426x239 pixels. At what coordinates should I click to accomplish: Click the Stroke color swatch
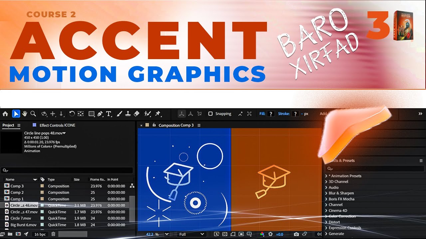coord(295,114)
